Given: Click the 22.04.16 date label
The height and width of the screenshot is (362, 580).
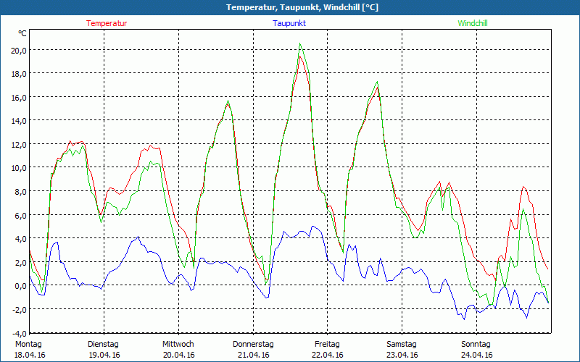Looking at the screenshot, I should tap(328, 355).
